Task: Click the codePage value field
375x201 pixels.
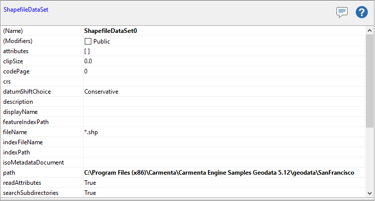Action: [224, 71]
